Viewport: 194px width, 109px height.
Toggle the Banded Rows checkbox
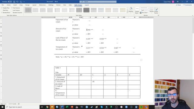point(2,13)
